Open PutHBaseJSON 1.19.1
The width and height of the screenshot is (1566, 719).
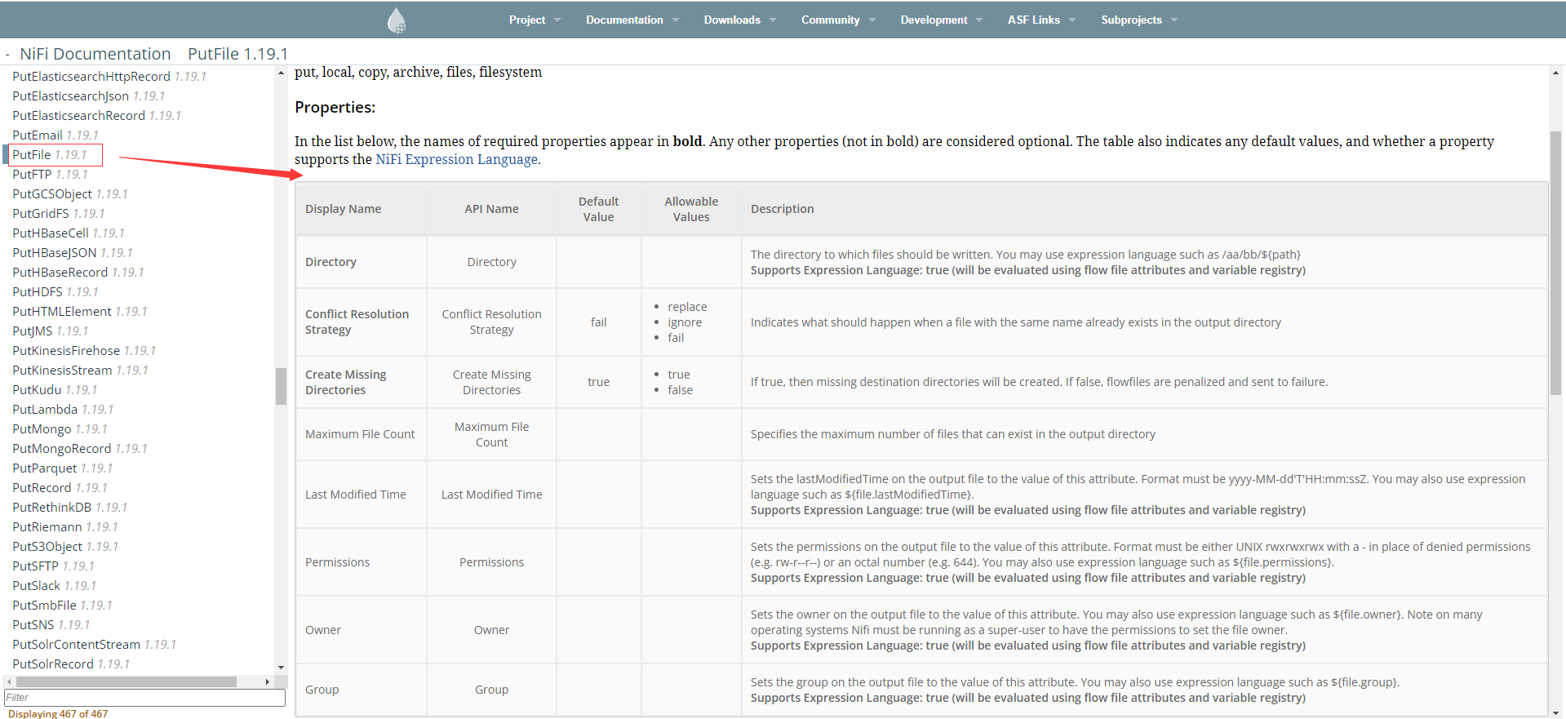(x=73, y=253)
